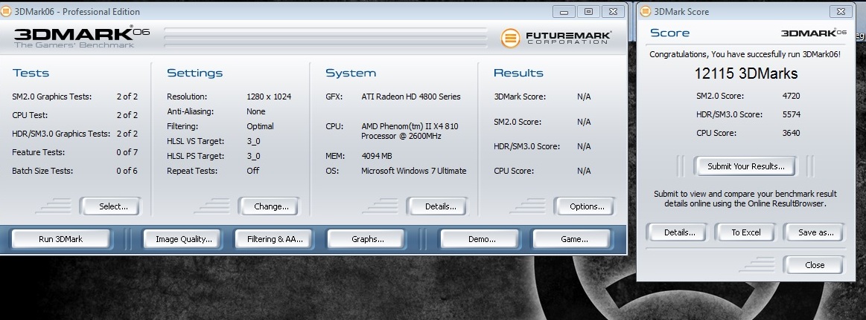Click Feature Tests 0 of 7 value
This screenshot has height=320, width=866.
[127, 152]
